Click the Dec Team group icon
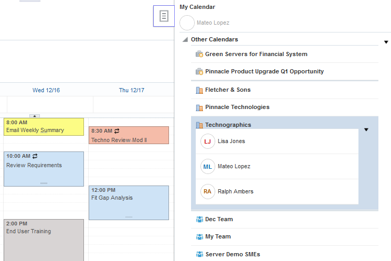This screenshot has width=391, height=261. 199,219
